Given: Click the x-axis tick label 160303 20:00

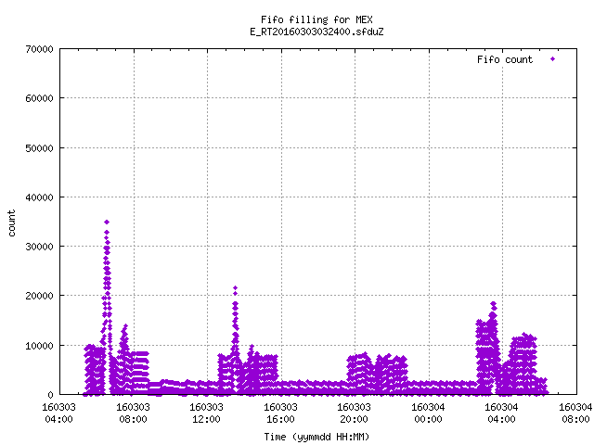Looking at the screenshot, I should point(355,413).
